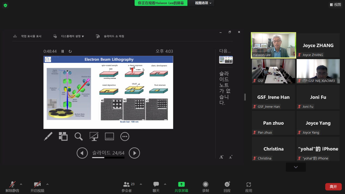Select Joyce Yang participant tile
Image resolution: width=345 pixels, height=194 pixels.
(318, 123)
